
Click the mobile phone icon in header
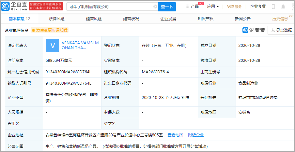tap(273, 7)
